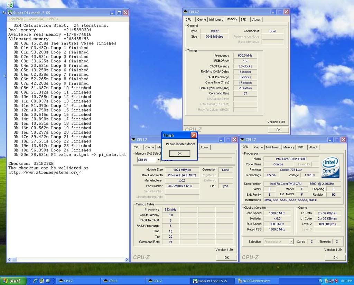Screen dimensions: 354x285
Task: Select CPU tab in the processor CPU-Z window
Action: pos(245,147)
